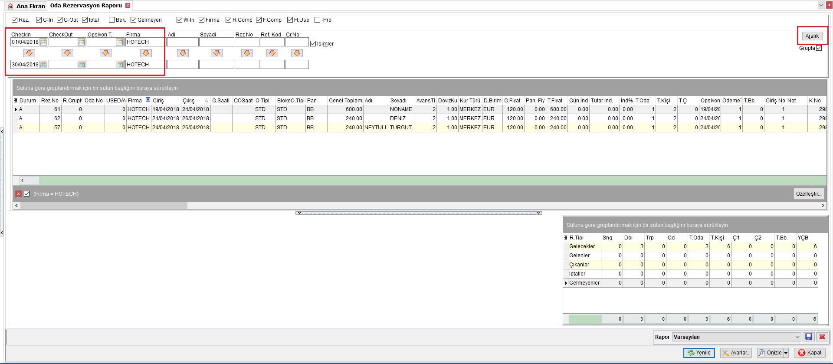Copy down the Firma value with the yellow arrow
Viewport: 833px width, 364px height.
[x=146, y=53]
